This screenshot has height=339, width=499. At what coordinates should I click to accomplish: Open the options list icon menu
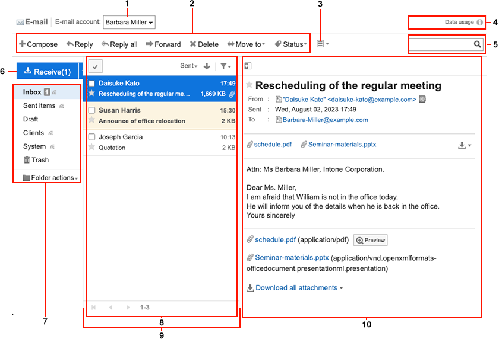tap(323, 44)
